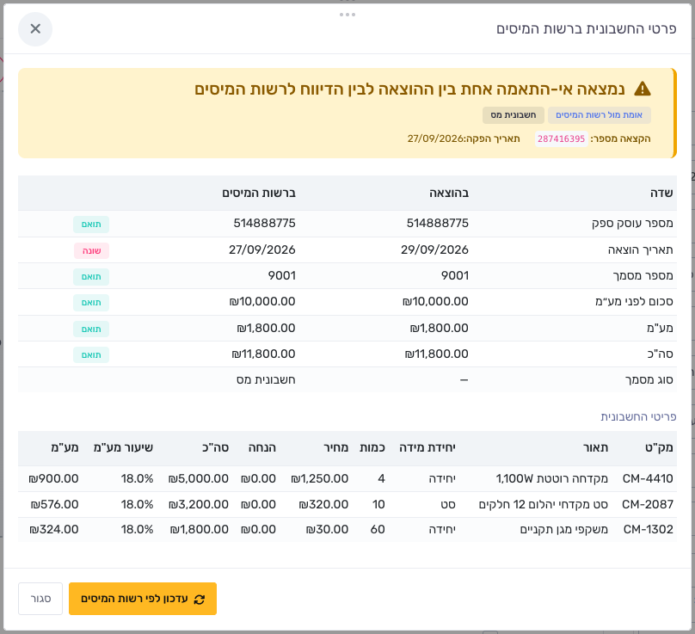Click the הנחה column header
The width and height of the screenshot is (695, 634).
click(262, 448)
